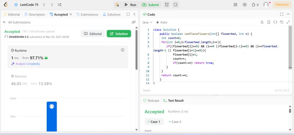
Task: Pick a random problem with shuffle icon
Action: click(60, 5)
